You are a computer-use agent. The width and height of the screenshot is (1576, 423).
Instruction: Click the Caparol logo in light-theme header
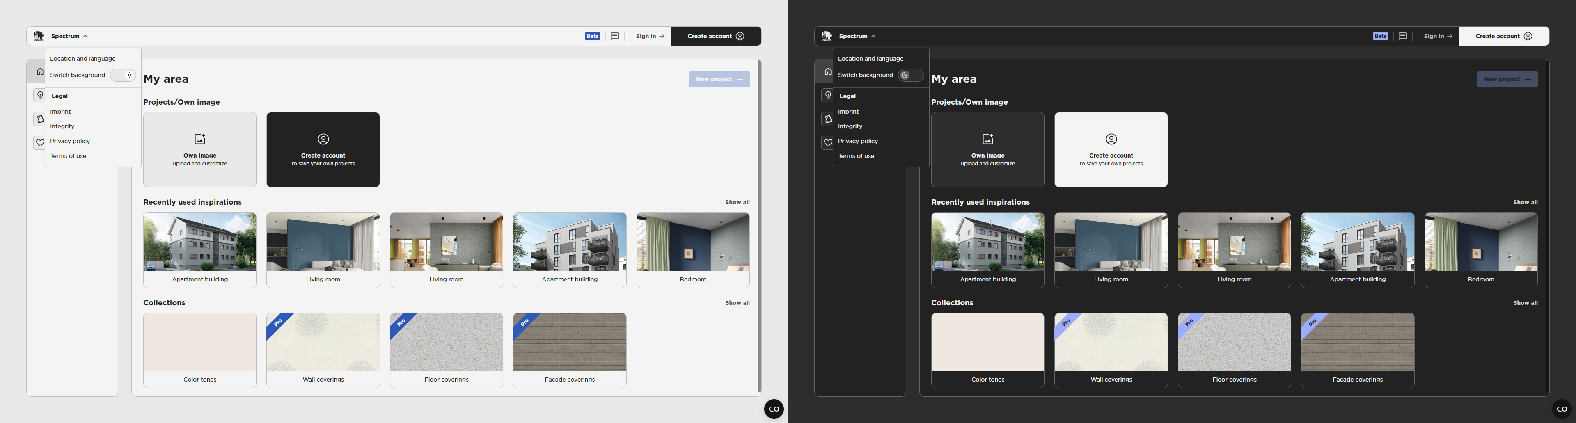39,36
